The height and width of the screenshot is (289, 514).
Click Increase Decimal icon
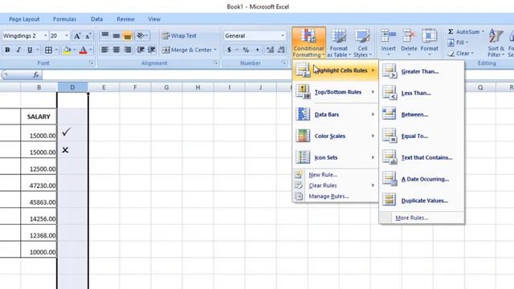pos(270,50)
